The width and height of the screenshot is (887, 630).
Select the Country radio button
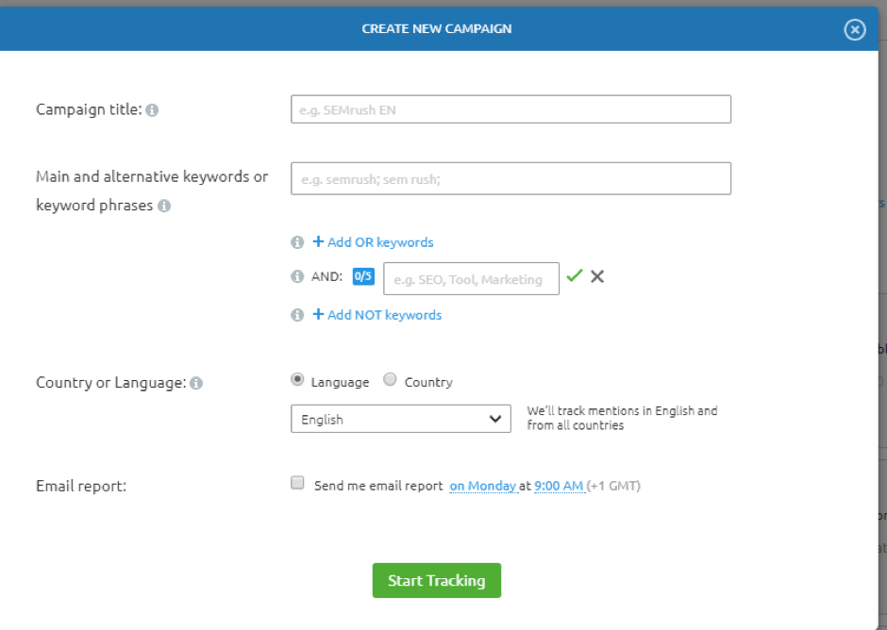390,380
